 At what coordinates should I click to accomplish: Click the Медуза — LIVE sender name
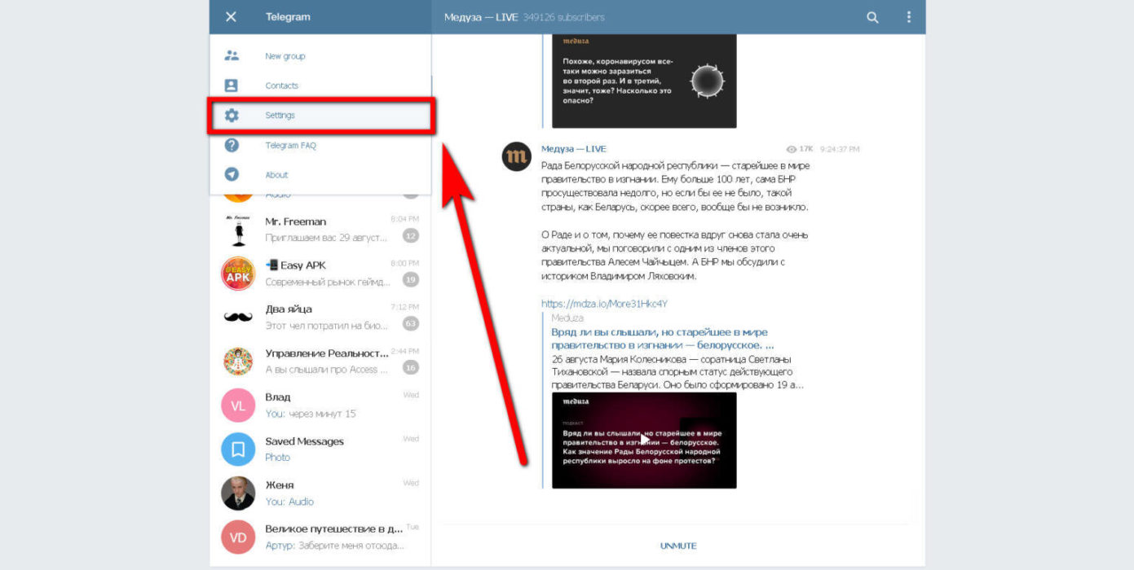(574, 149)
